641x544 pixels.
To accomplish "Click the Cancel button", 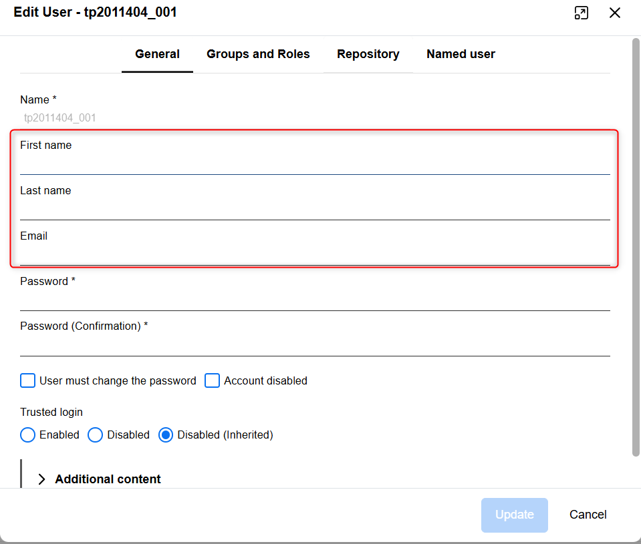I will point(588,515).
